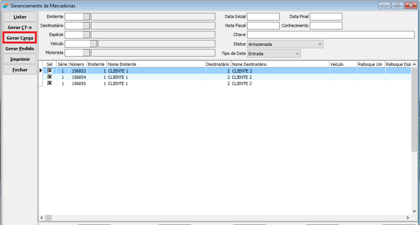This screenshot has height=225, width=420.
Task: Sort by Nome Emitente column header
Action: (156, 64)
